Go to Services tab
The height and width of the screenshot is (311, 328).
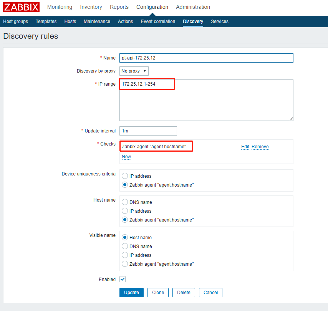(220, 22)
